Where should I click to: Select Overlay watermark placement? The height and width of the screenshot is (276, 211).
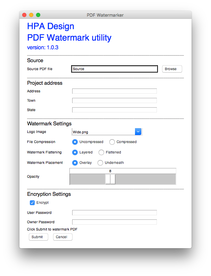pyautogui.click(x=75, y=162)
